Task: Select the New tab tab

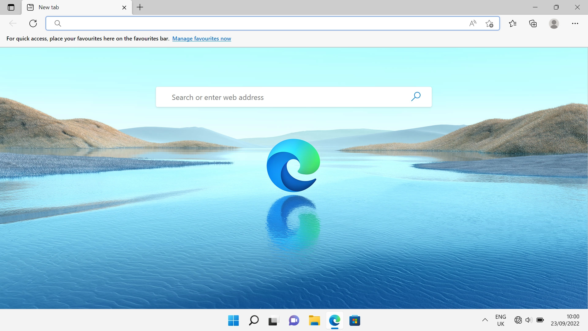Action: [x=70, y=7]
